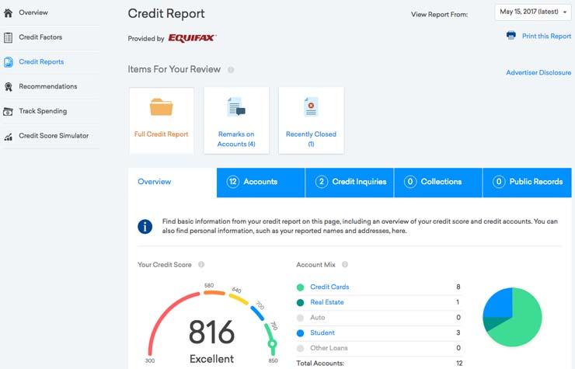Click the Total Accounts label
The height and width of the screenshot is (369, 575).
click(x=320, y=363)
